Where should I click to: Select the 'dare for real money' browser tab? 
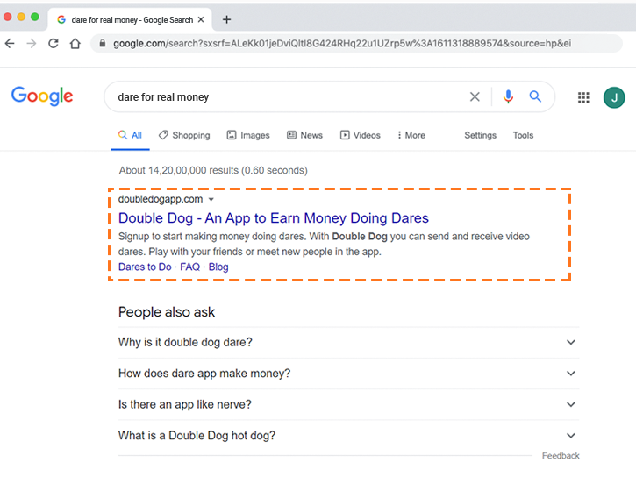[130, 19]
